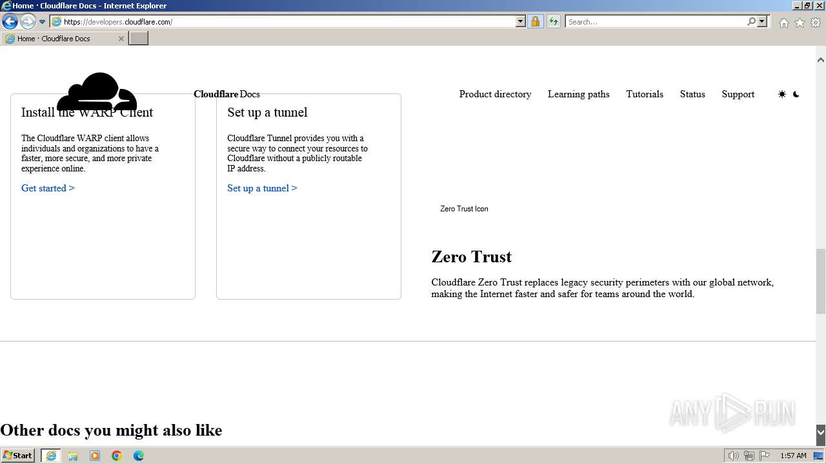
Task: Open Windows Media Player taskbar icon
Action: tap(95, 456)
